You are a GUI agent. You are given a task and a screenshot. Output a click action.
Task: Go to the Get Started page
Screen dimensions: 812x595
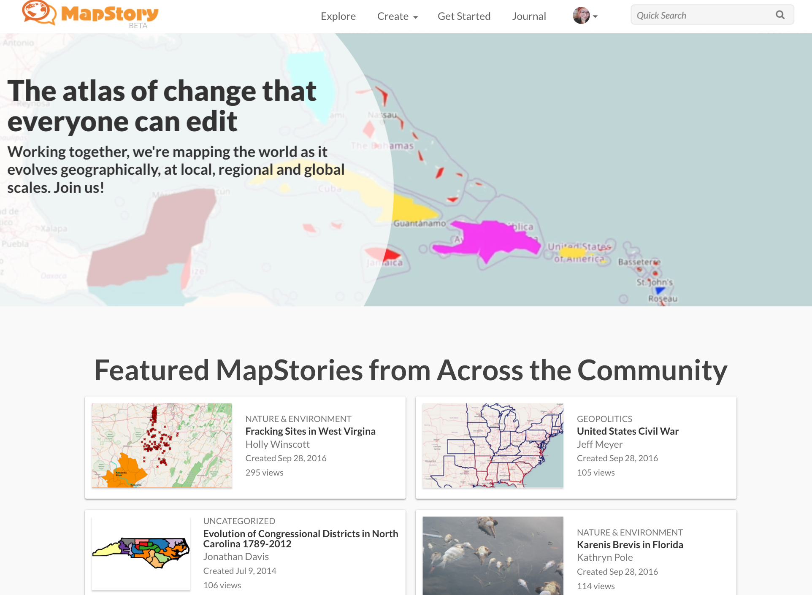[464, 16]
